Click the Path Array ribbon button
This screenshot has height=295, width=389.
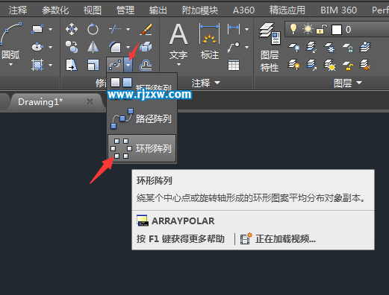click(x=115, y=65)
